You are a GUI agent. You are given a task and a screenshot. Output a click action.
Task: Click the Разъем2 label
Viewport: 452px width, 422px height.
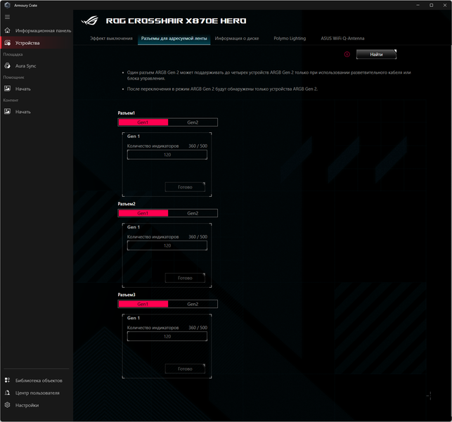127,204
